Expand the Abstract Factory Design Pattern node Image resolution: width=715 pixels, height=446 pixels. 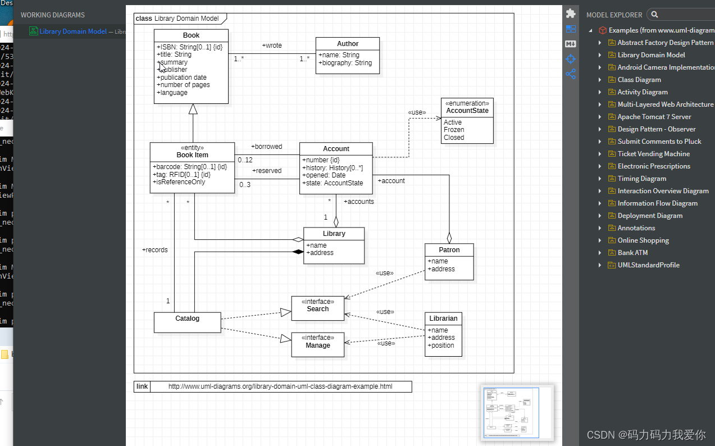tap(600, 43)
